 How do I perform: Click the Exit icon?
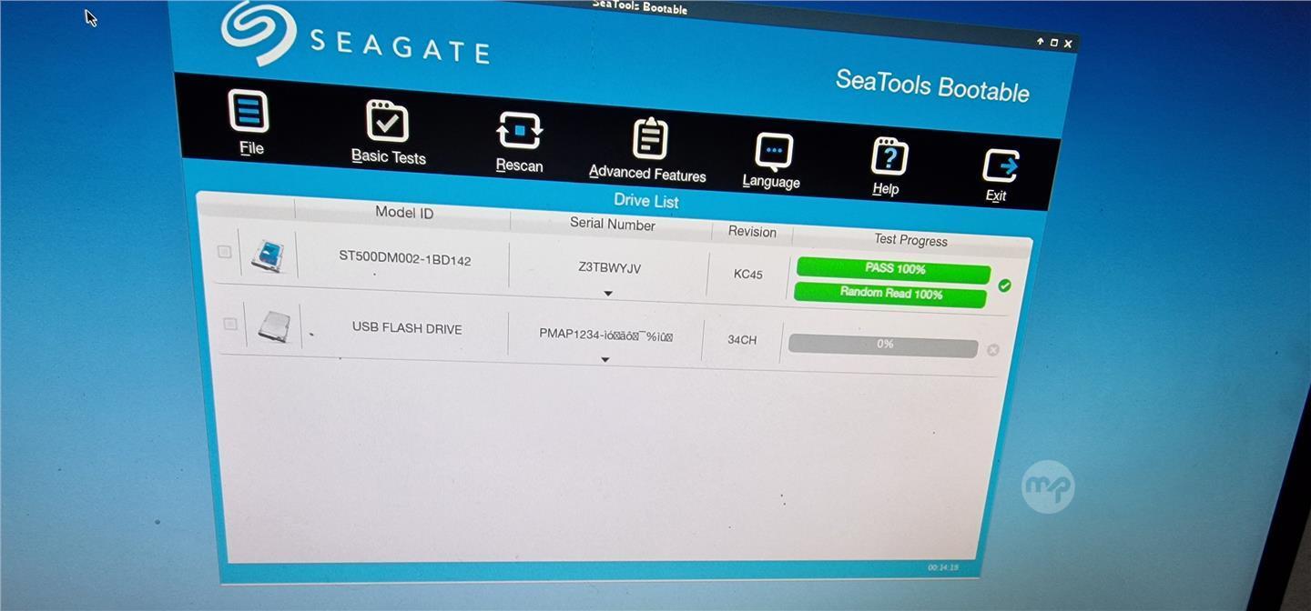[x=1001, y=166]
